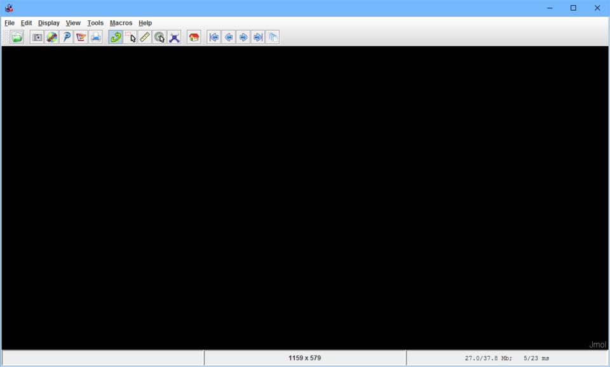610x367 pixels.
Task: Click the Open file folder icon
Action: point(17,38)
